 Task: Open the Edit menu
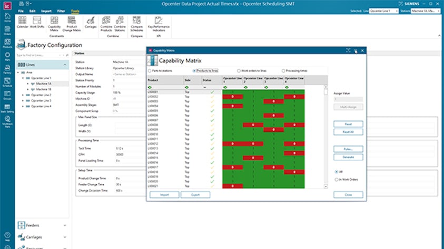[32, 11]
